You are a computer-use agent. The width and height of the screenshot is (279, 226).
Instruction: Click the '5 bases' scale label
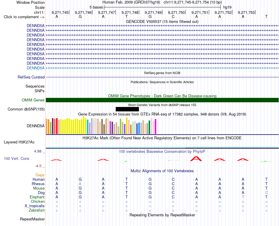click(x=96, y=7)
